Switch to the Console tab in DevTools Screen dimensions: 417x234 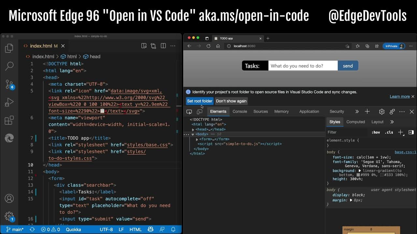click(x=240, y=111)
